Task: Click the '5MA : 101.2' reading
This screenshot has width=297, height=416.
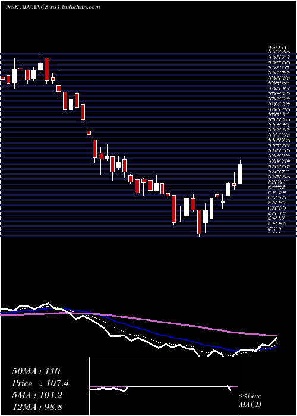Action: [37, 395]
